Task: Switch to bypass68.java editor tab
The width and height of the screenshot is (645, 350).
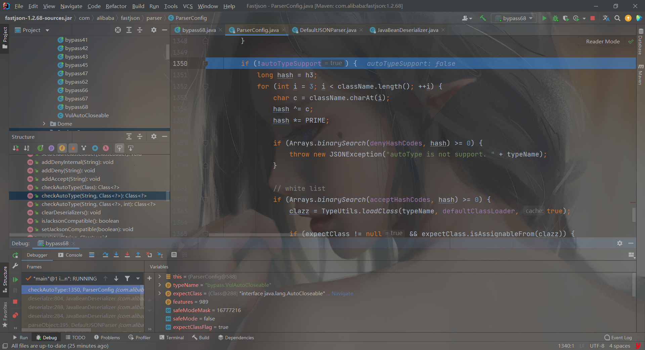Action: (x=199, y=30)
